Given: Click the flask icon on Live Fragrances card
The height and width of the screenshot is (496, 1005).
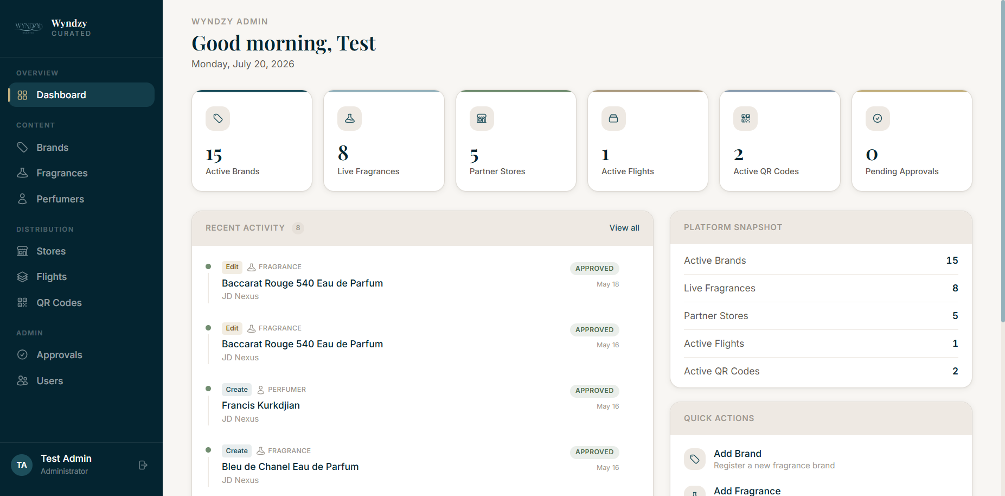Looking at the screenshot, I should pos(349,118).
